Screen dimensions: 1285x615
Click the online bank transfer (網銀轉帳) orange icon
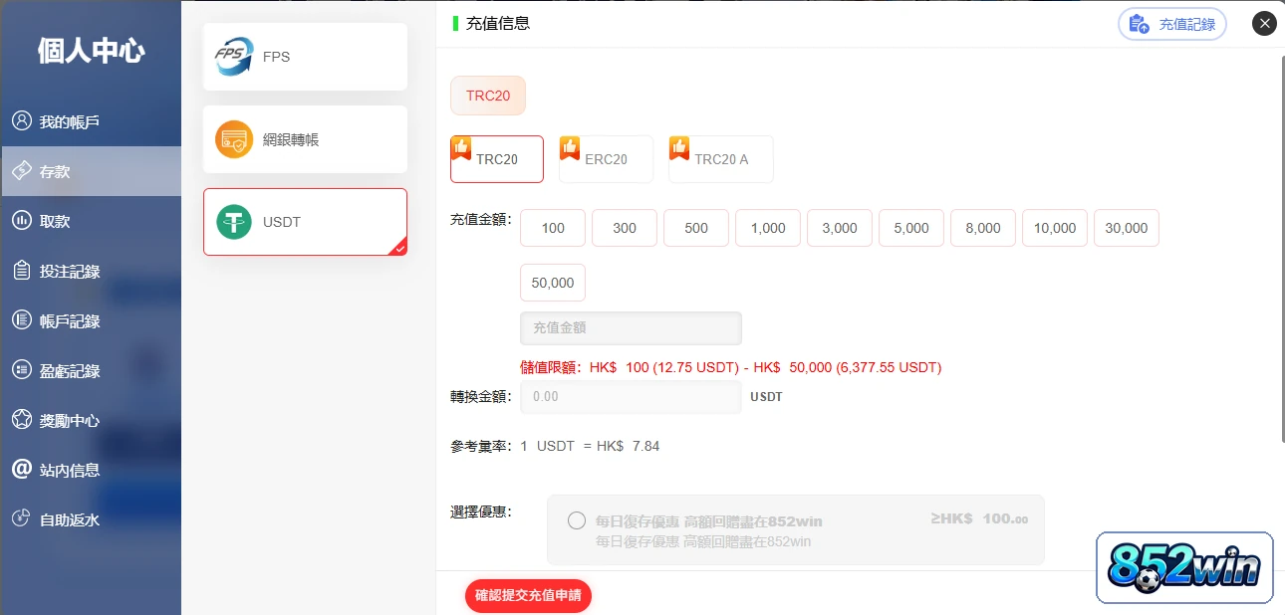click(x=234, y=139)
